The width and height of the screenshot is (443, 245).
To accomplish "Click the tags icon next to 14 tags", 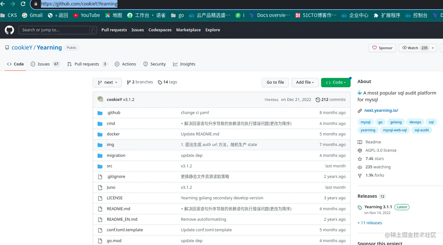I will [160, 82].
